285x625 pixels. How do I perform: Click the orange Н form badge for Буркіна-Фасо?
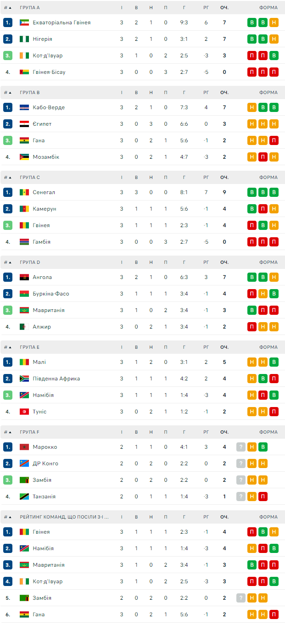click(x=263, y=294)
